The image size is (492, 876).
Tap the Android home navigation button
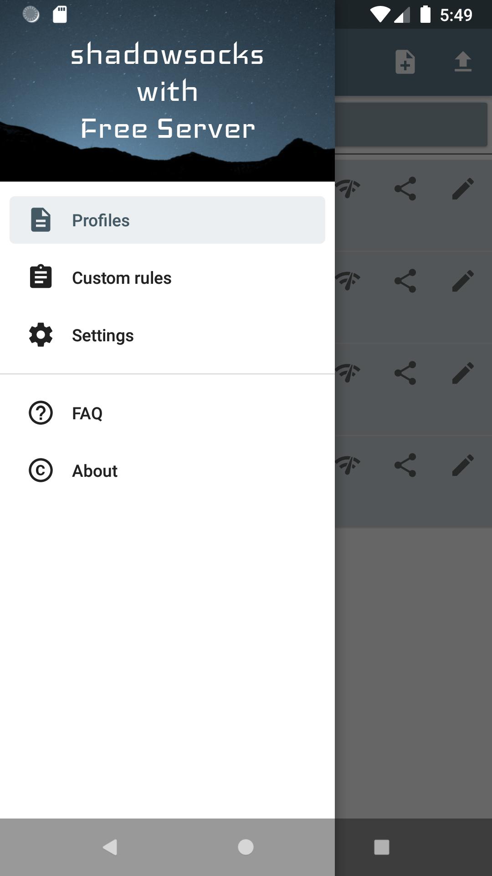coord(246,847)
